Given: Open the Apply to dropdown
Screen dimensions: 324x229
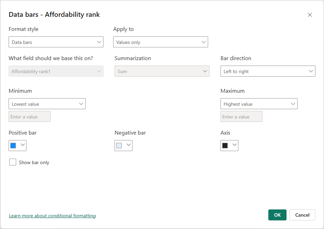Looking at the screenshot, I should pyautogui.click(x=160, y=42).
